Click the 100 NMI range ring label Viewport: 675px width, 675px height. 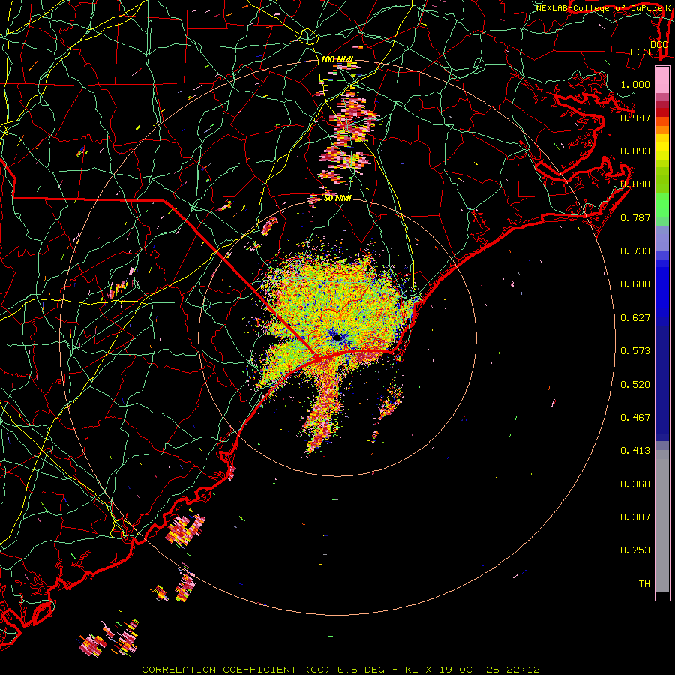tap(337, 59)
